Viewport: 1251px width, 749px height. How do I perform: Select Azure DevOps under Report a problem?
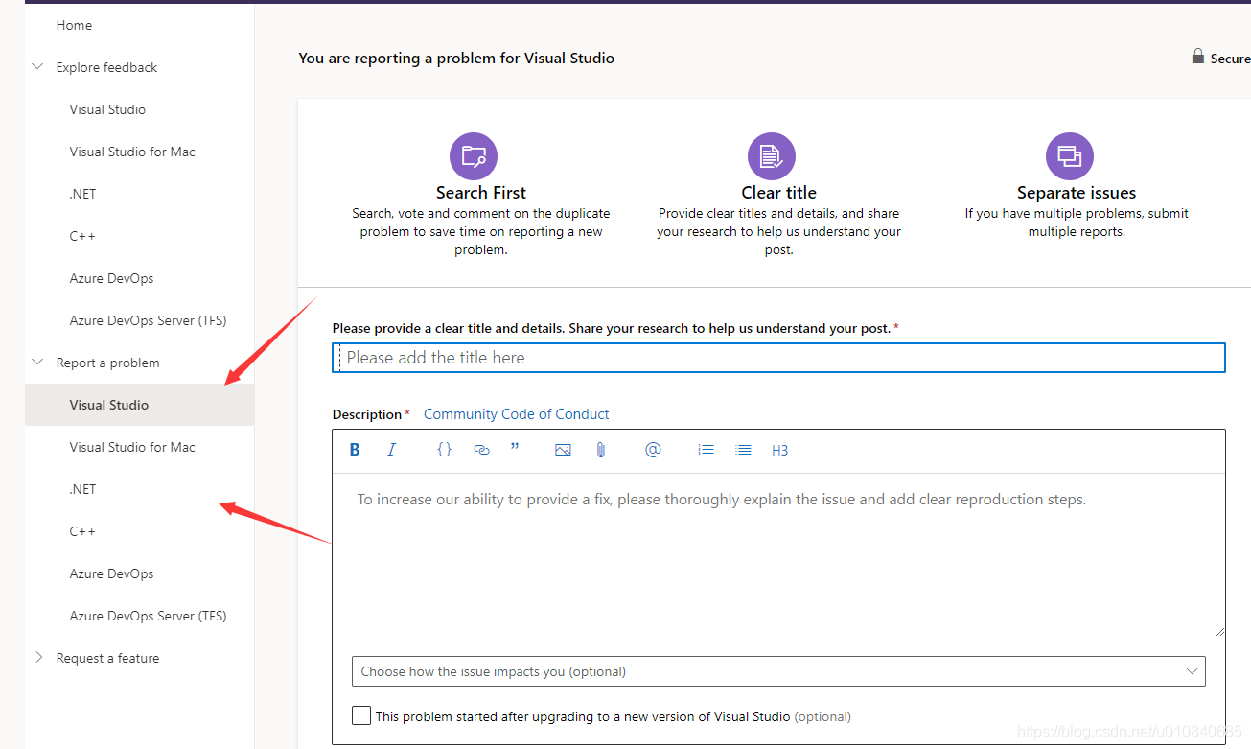[111, 573]
